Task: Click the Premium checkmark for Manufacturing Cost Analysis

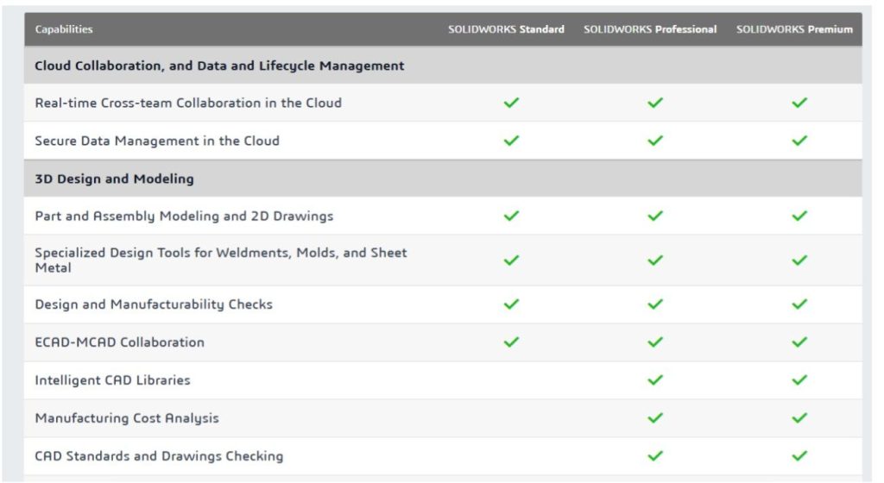Action: 799,417
